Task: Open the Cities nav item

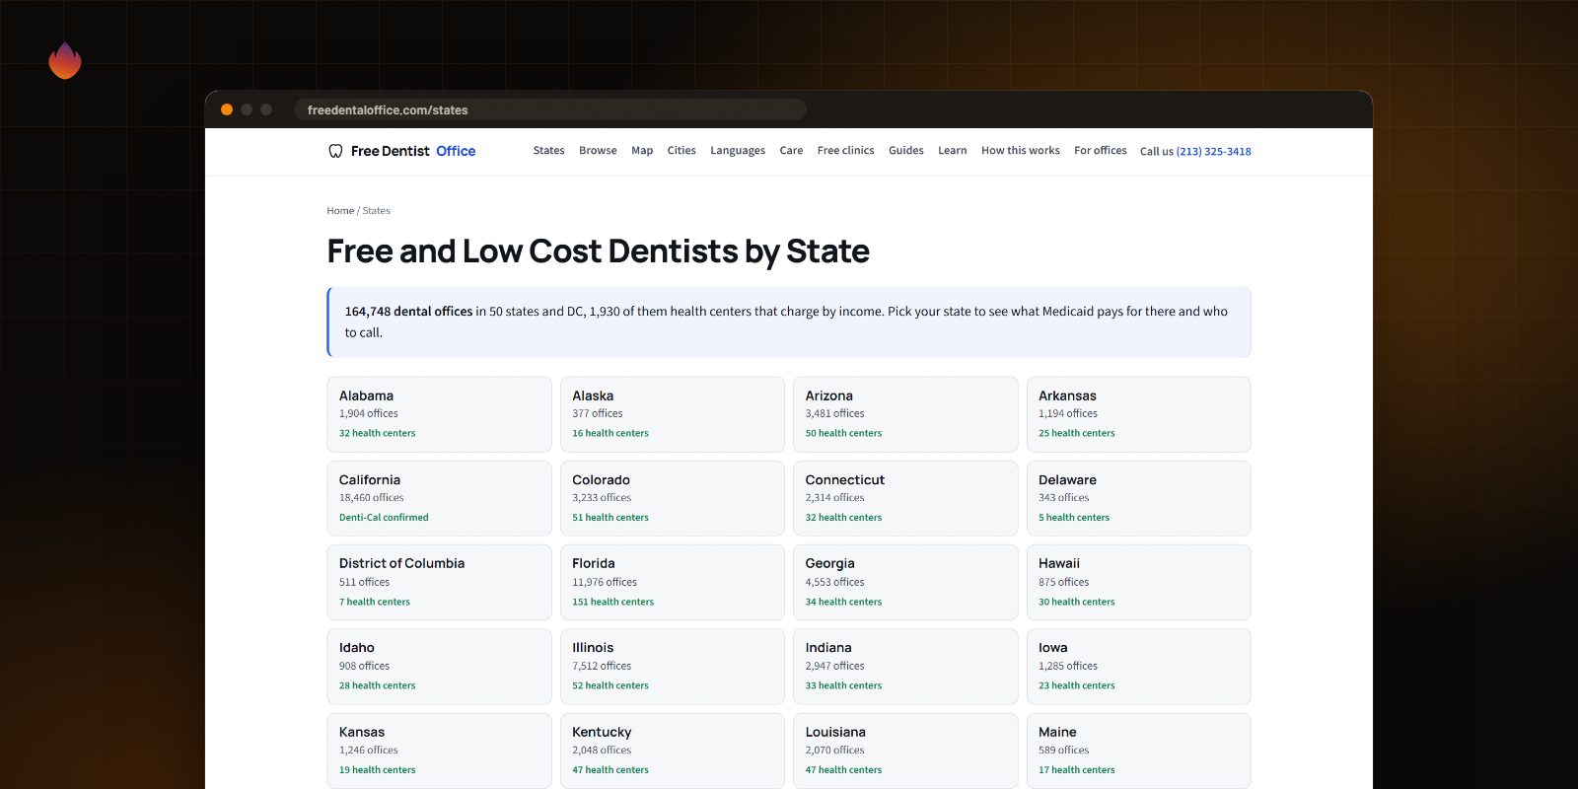Action: pos(681,151)
